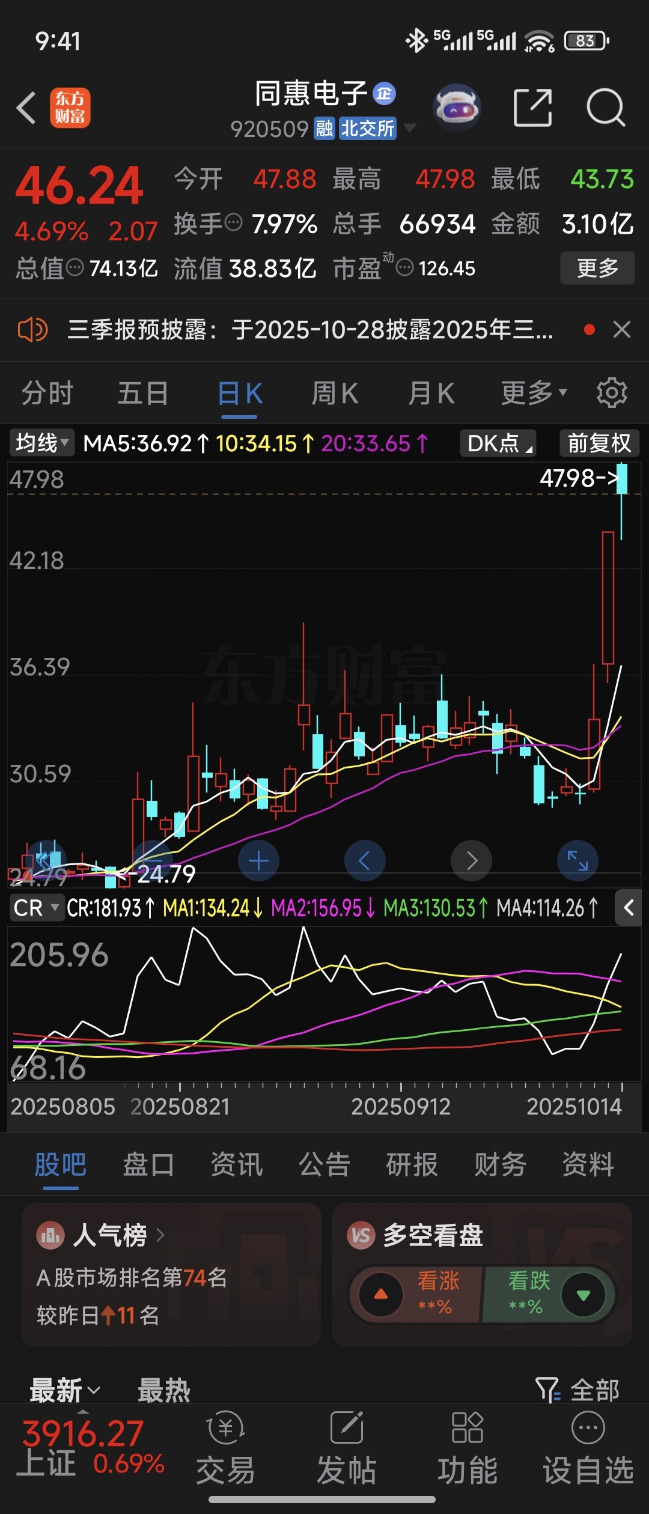
Task: Tap the 企 enterprise badge icon
Action: [x=385, y=94]
